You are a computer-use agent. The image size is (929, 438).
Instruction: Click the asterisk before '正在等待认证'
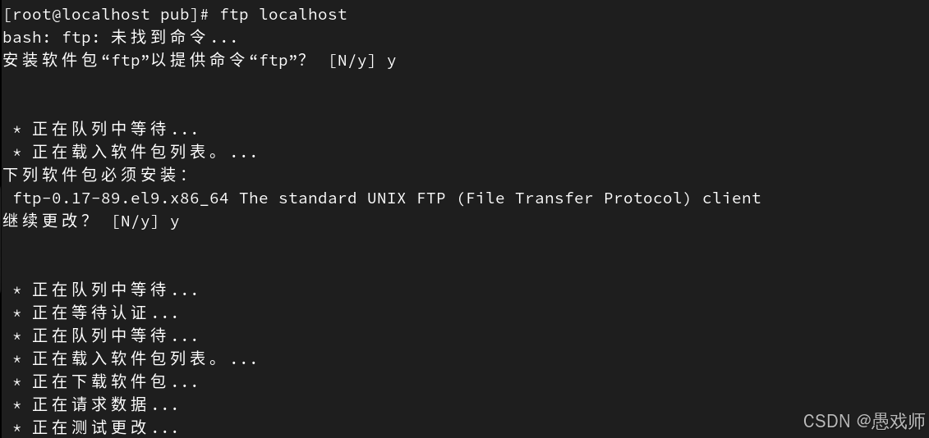click(x=17, y=313)
